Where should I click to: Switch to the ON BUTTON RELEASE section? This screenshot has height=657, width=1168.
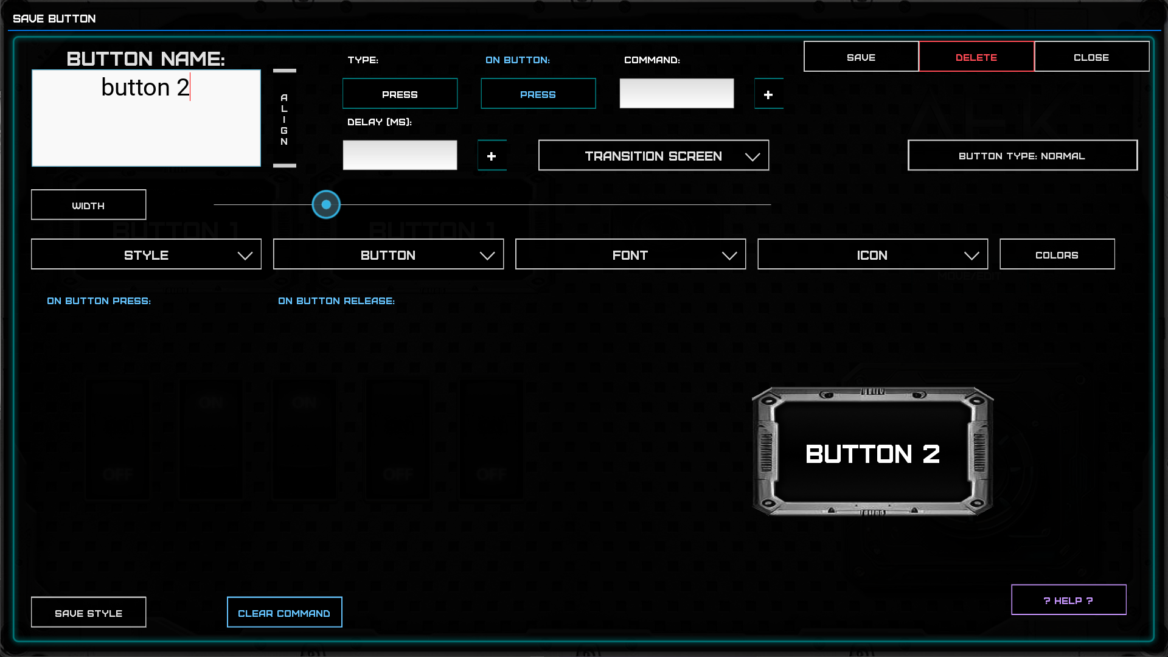(336, 301)
